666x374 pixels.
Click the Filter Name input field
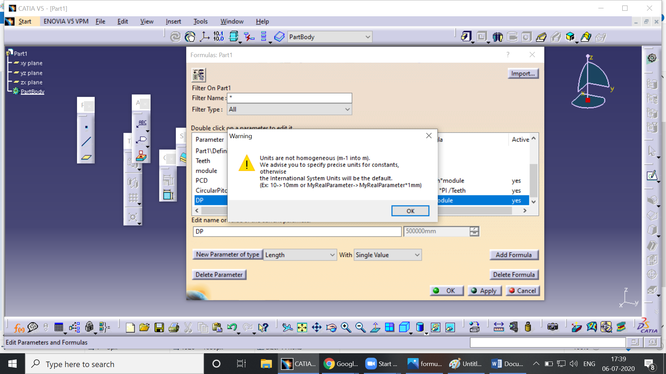290,98
